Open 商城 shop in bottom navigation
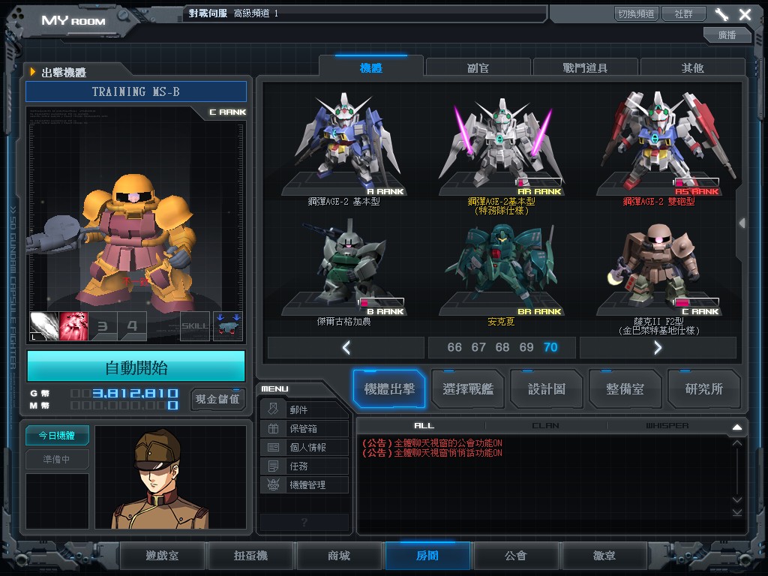Screen dimensions: 768x576 tap(339, 556)
